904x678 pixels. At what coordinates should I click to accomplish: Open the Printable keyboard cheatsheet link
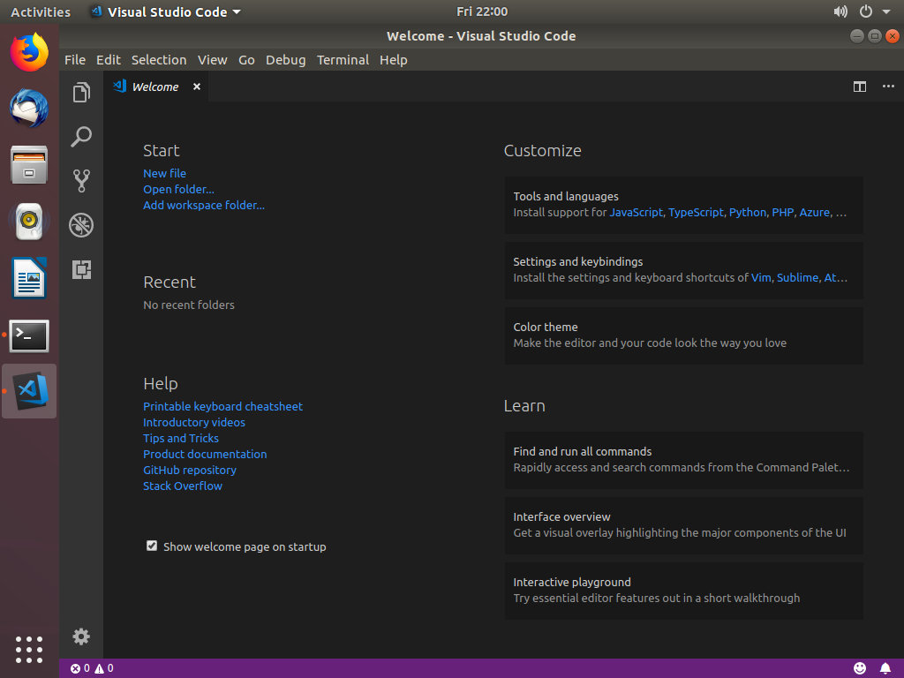[222, 406]
